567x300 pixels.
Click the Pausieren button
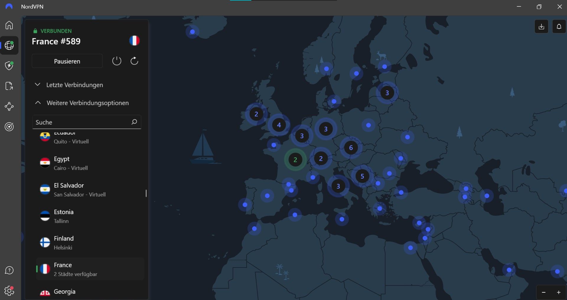click(x=67, y=61)
